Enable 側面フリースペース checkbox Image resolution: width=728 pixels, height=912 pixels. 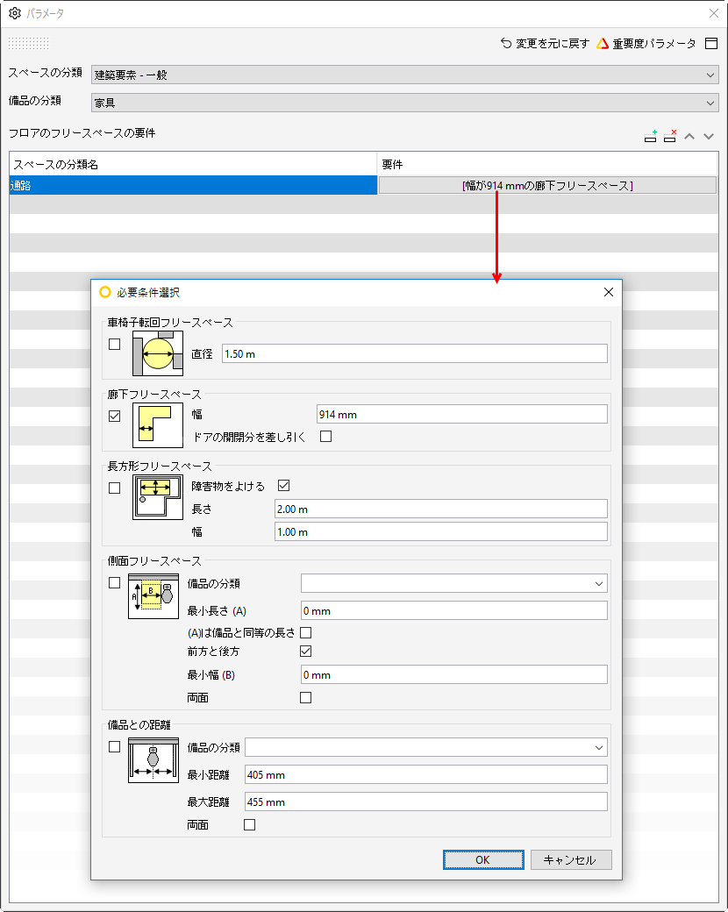pos(115,583)
